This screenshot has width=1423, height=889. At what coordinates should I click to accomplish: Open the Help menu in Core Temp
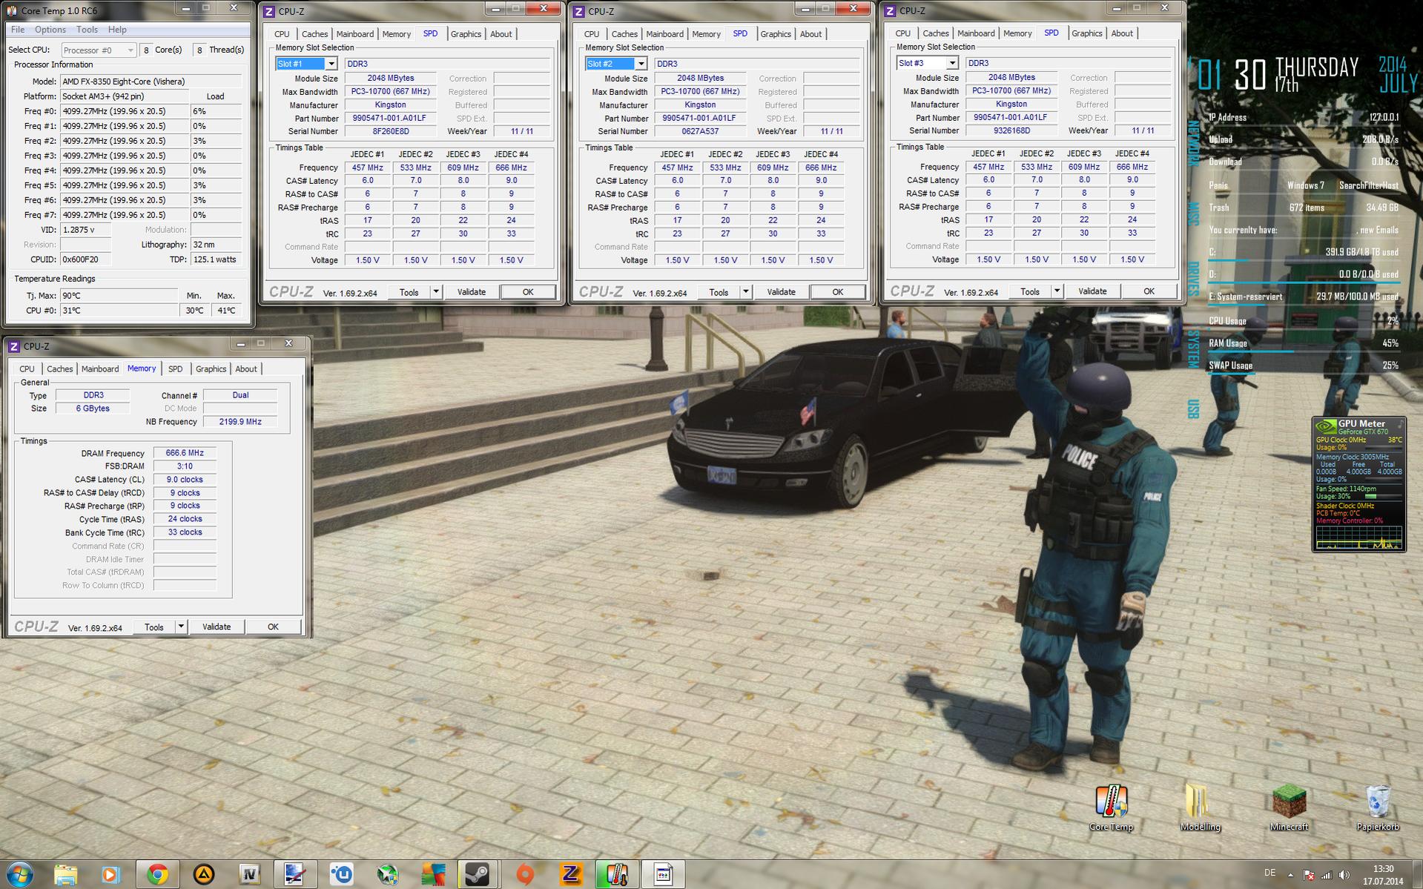[x=117, y=30]
